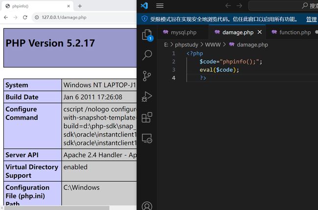
Task: Open a new browser tab
Action: coord(80,6)
